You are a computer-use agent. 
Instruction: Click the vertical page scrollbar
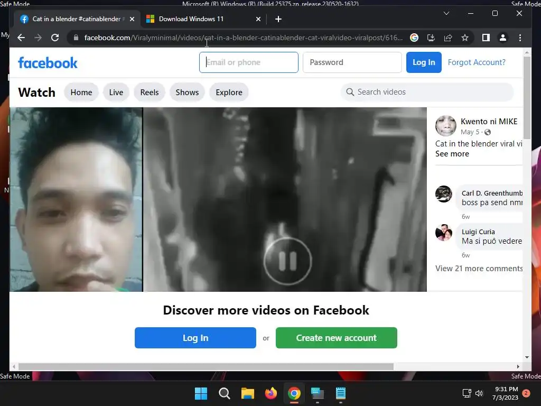point(527,97)
